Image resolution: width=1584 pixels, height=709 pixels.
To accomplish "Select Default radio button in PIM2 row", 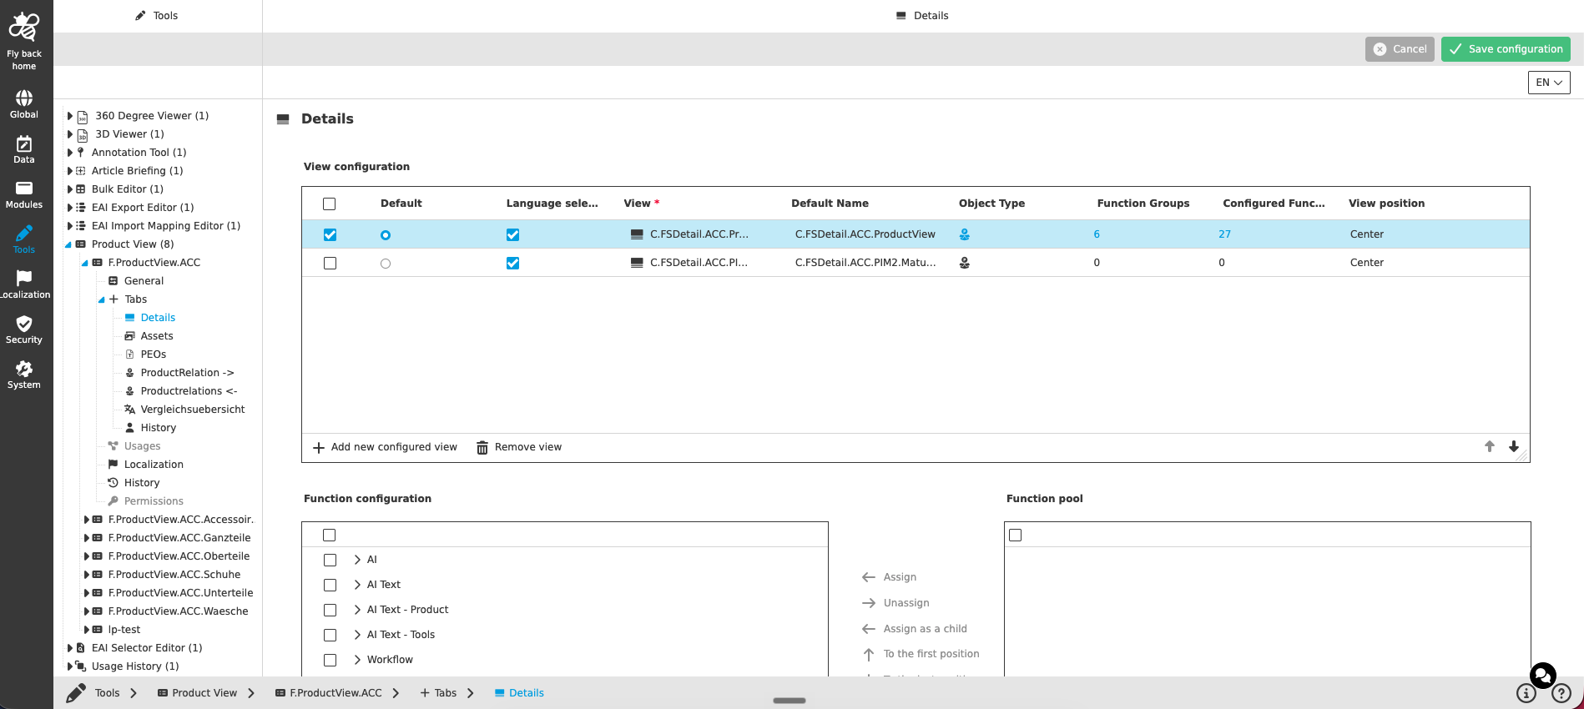I will [386, 264].
